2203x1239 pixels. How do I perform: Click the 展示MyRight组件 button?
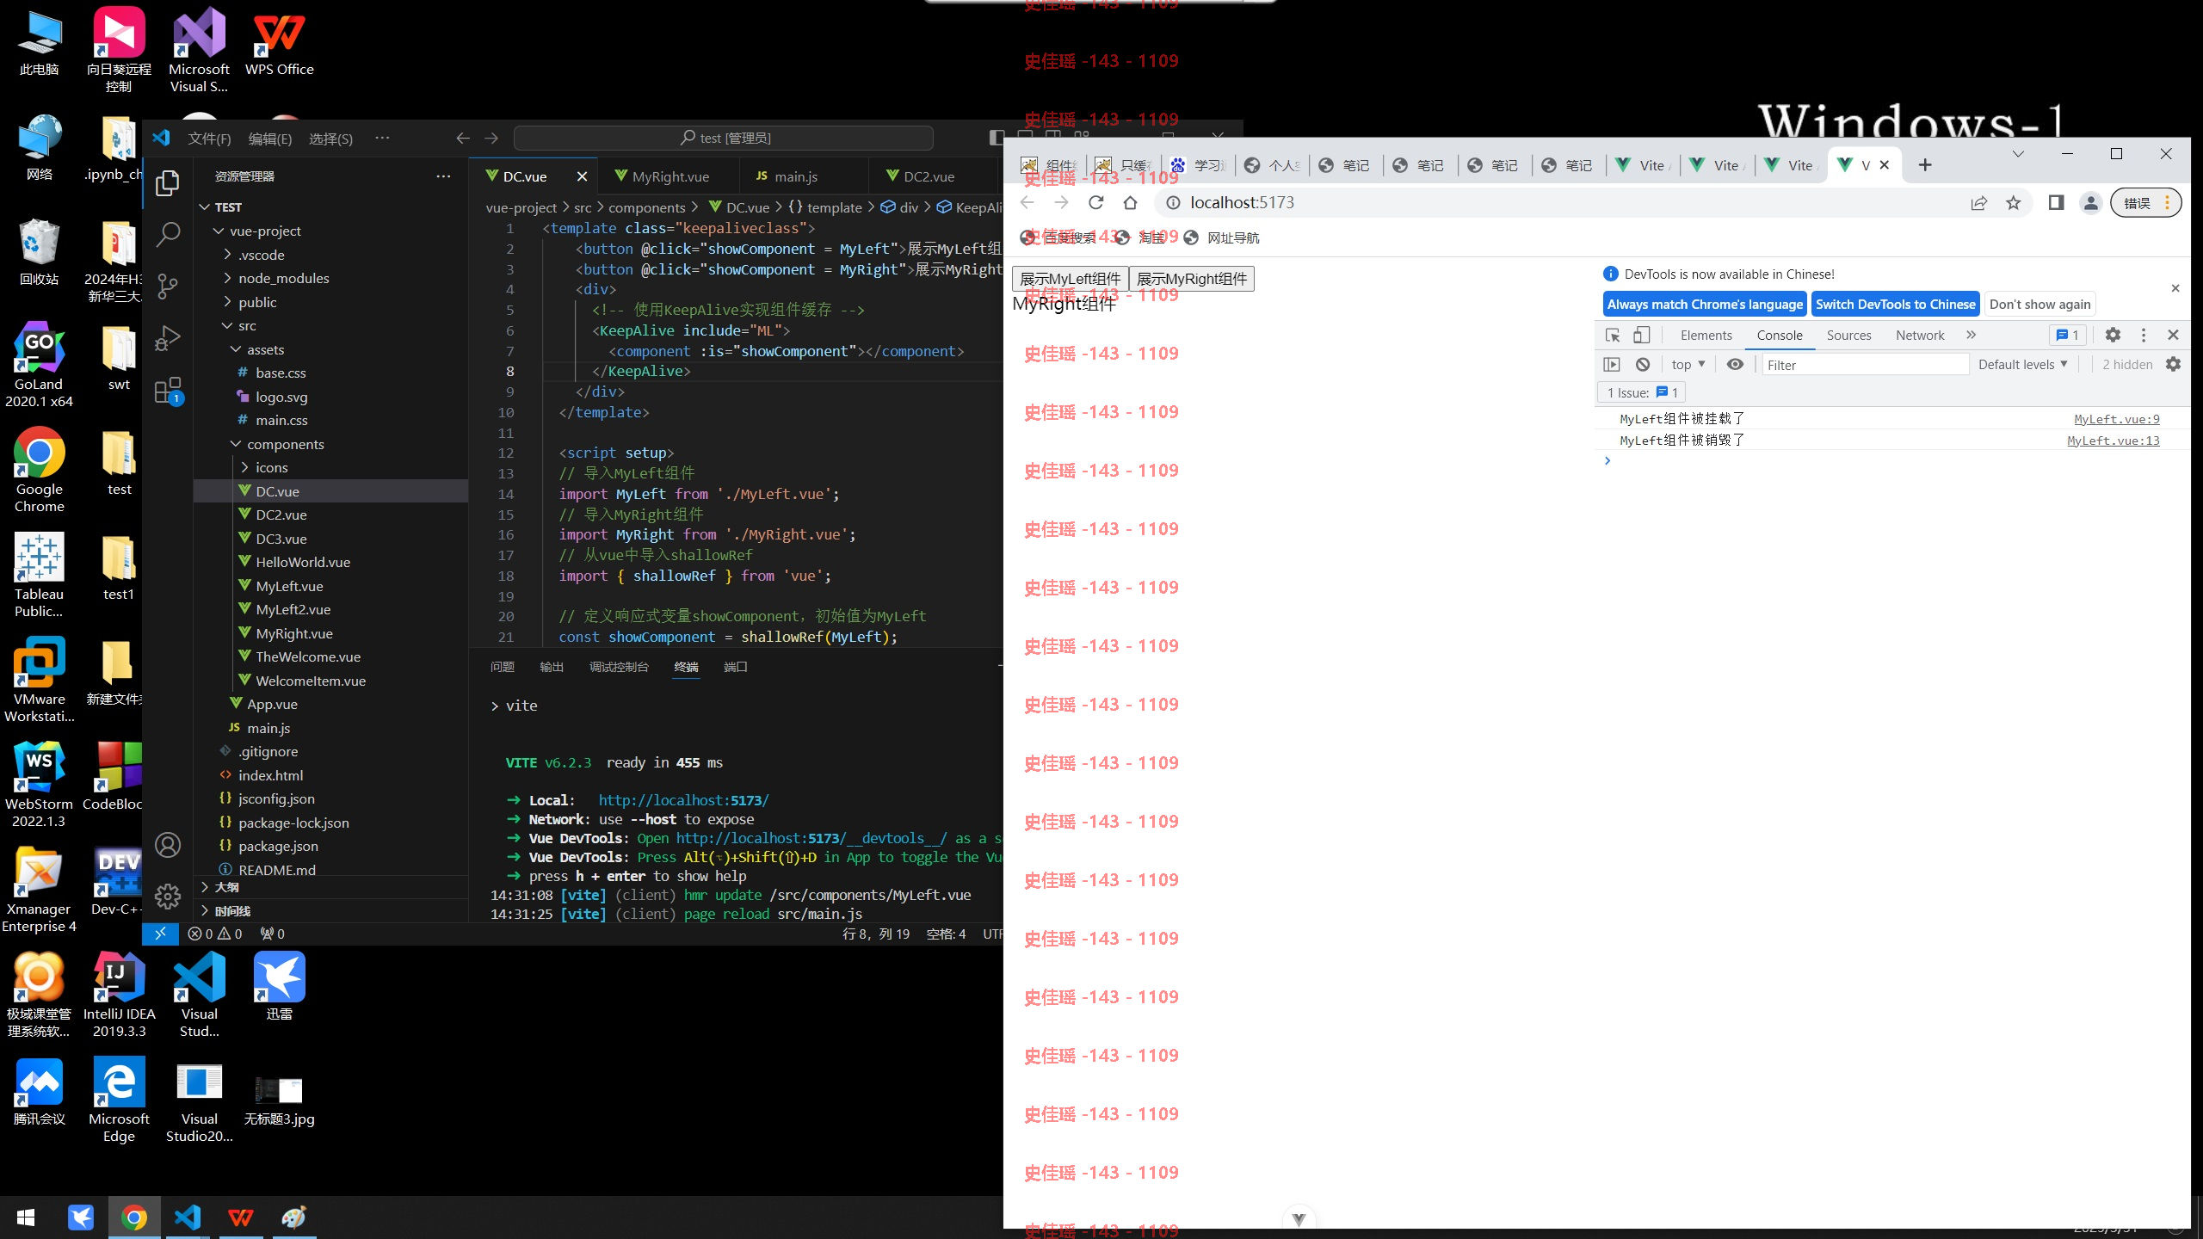[1191, 279]
